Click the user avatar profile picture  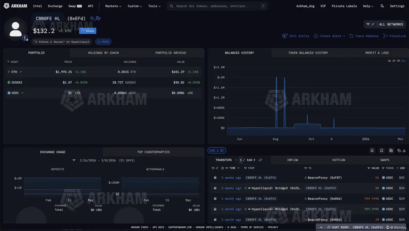(x=16, y=29)
